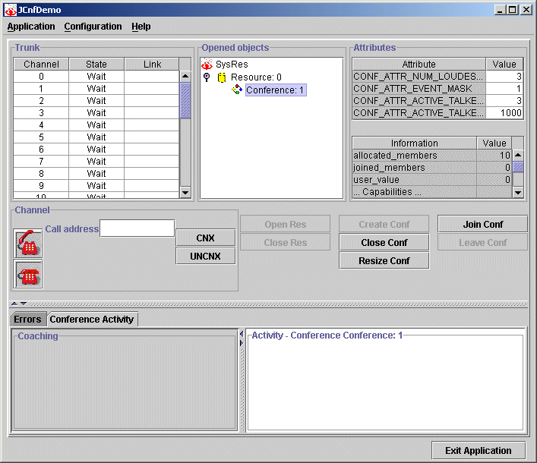Switch to the Errors tab
The image size is (537, 463).
point(27,320)
